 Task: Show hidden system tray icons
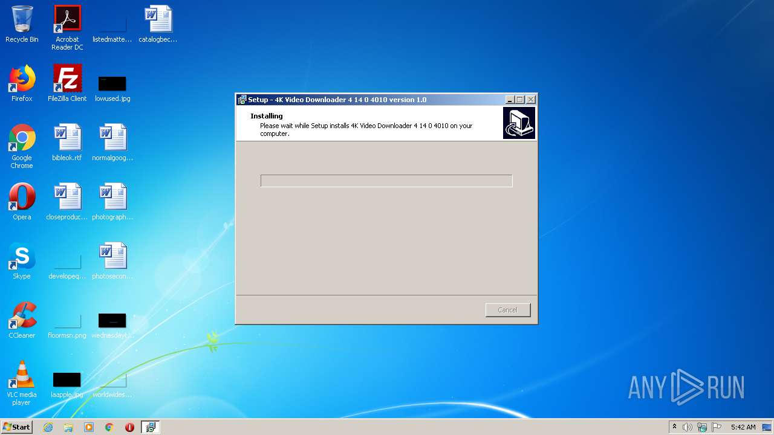tap(674, 427)
